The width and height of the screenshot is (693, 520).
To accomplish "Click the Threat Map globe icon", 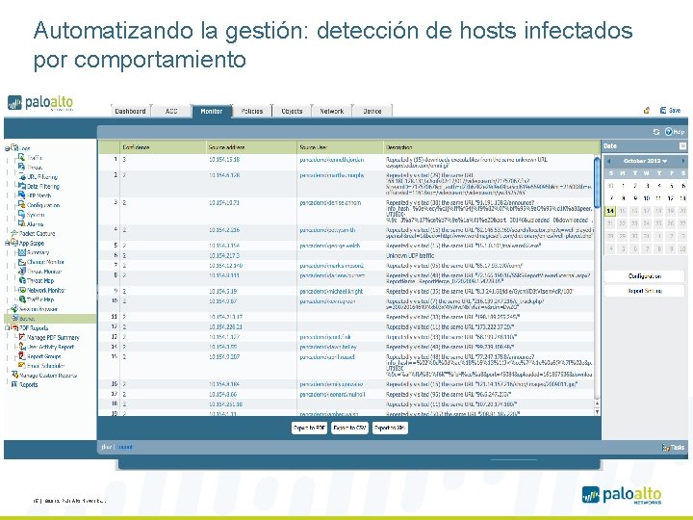I will pos(22,280).
